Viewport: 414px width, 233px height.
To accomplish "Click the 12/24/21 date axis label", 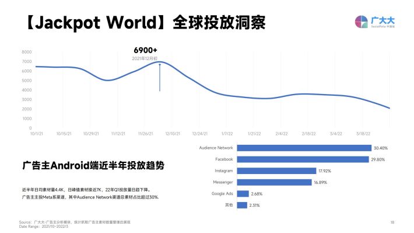I will point(200,134).
